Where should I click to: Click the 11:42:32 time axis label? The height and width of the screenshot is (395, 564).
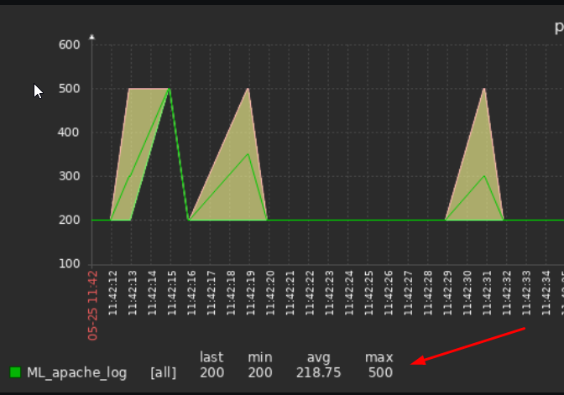[x=506, y=294]
